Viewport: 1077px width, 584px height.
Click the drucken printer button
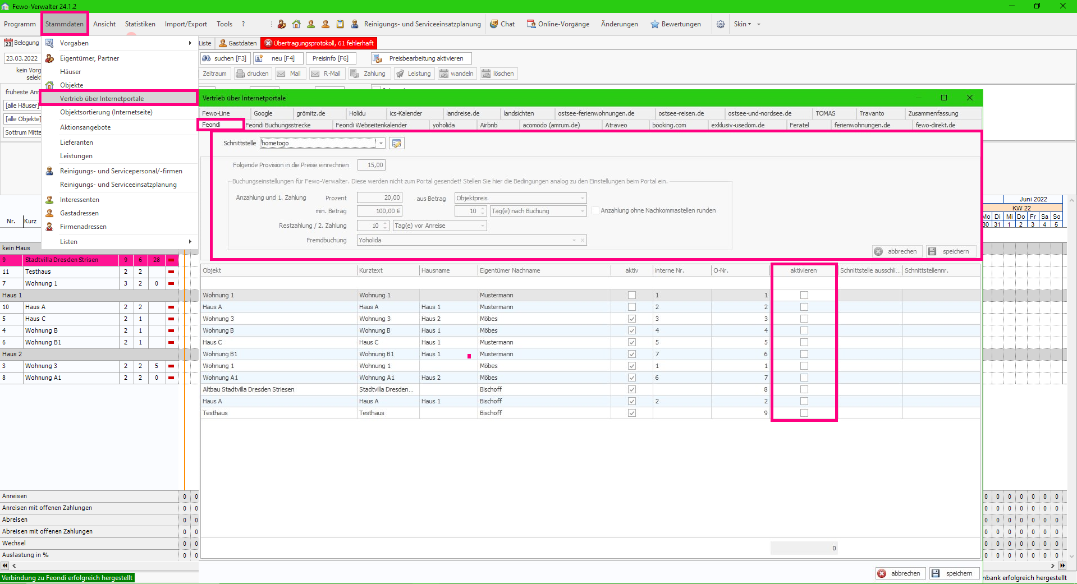[253, 73]
